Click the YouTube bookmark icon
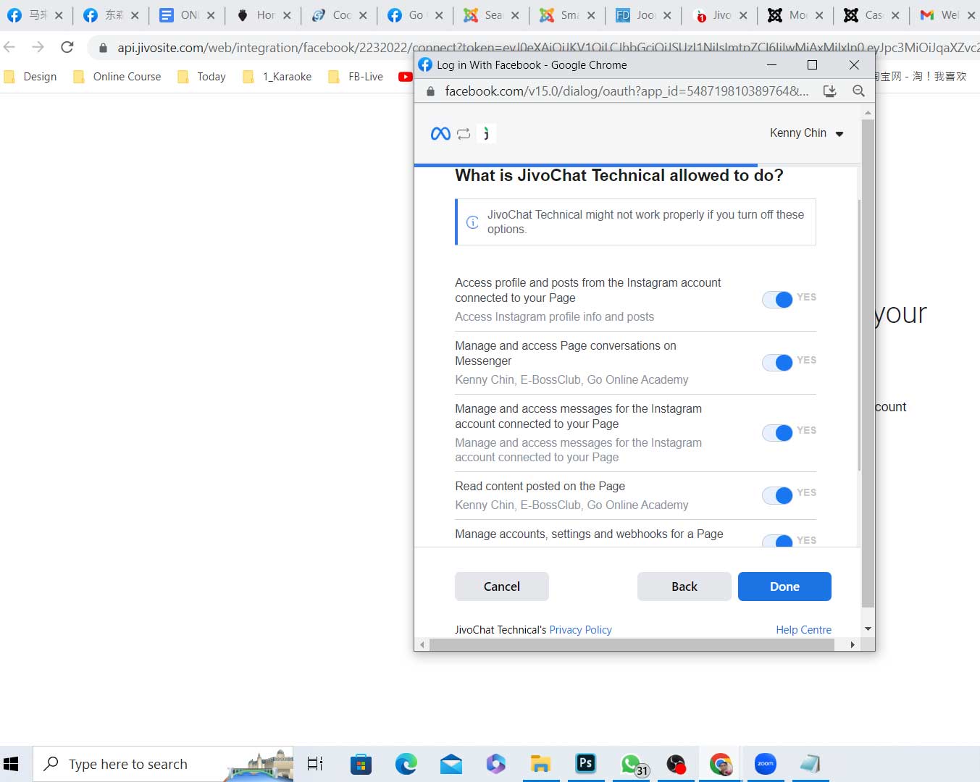This screenshot has width=980, height=782. click(405, 77)
